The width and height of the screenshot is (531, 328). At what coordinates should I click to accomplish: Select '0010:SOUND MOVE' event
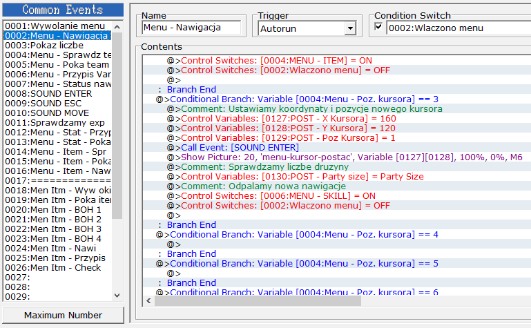click(57, 113)
